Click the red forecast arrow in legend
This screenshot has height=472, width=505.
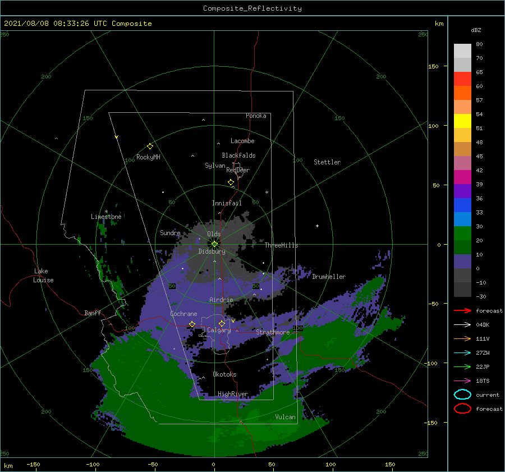(x=462, y=310)
